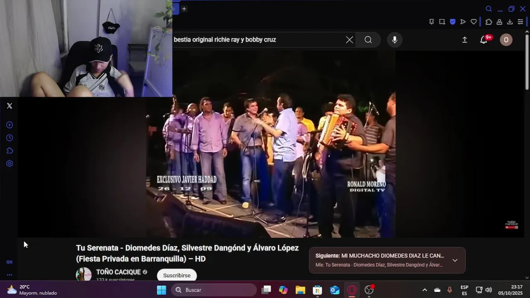The height and width of the screenshot is (298, 530).
Task: Show hidden system tray icons chevron
Action: [x=424, y=290]
